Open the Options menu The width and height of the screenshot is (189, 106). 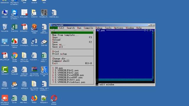[x=118, y=28]
